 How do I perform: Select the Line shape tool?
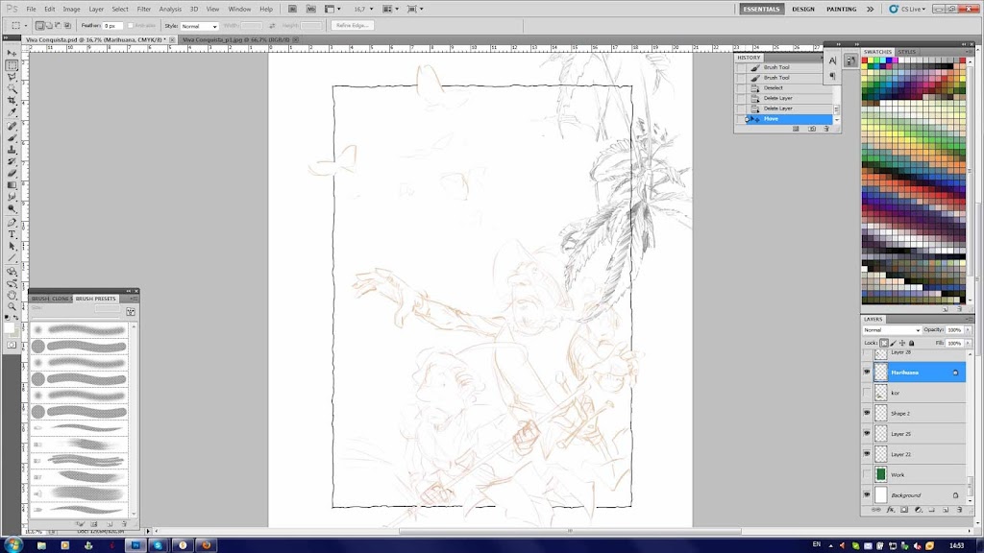point(12,258)
